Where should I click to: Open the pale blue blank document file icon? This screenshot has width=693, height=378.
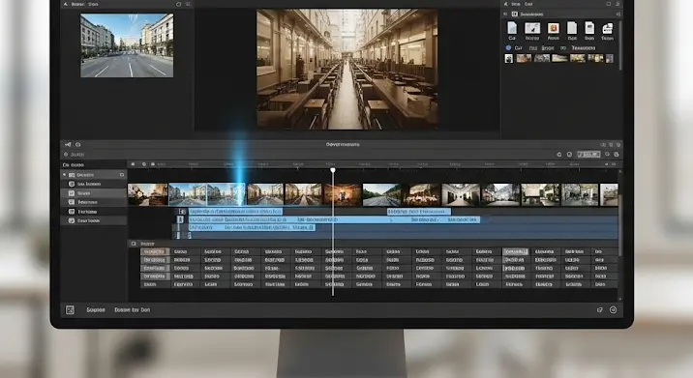click(512, 28)
